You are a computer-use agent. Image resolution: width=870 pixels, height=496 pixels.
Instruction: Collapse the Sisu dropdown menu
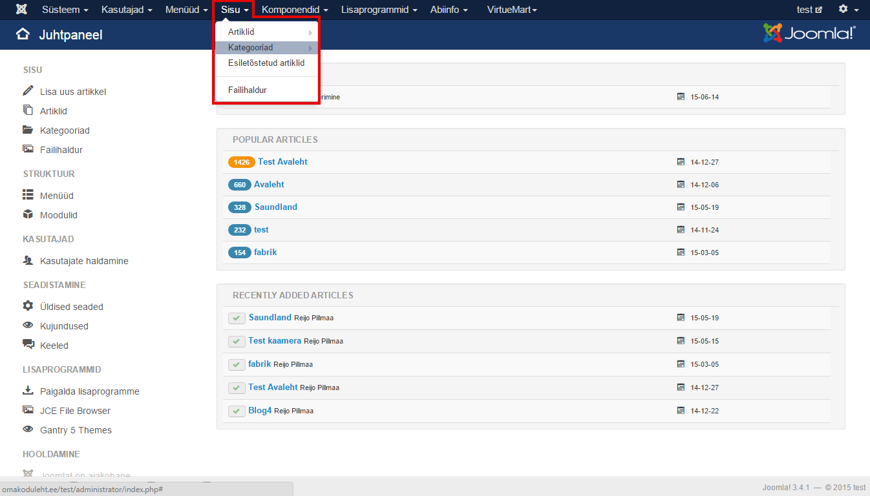tap(234, 10)
